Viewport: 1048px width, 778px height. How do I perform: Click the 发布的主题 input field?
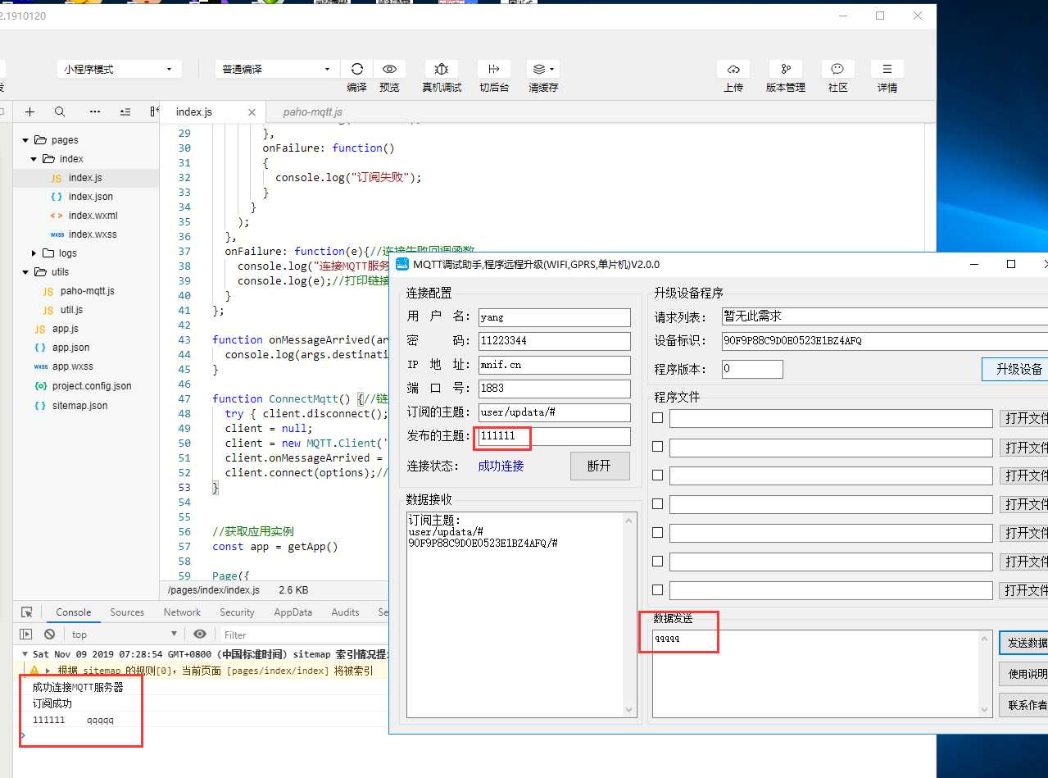point(554,436)
